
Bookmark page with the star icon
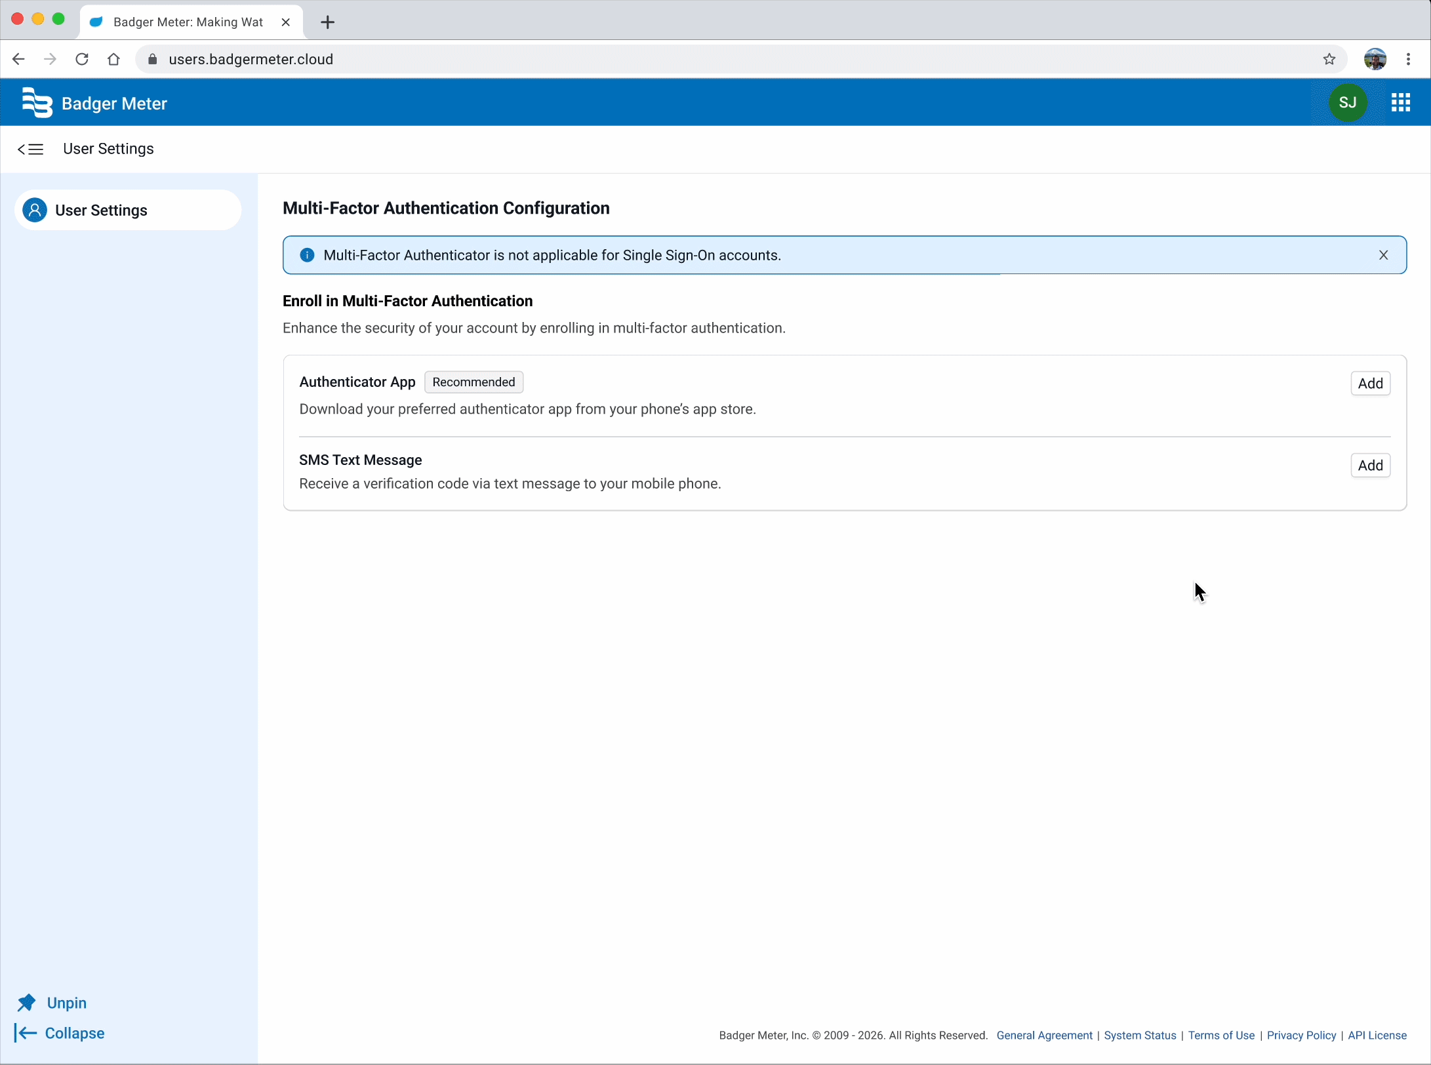click(1329, 59)
